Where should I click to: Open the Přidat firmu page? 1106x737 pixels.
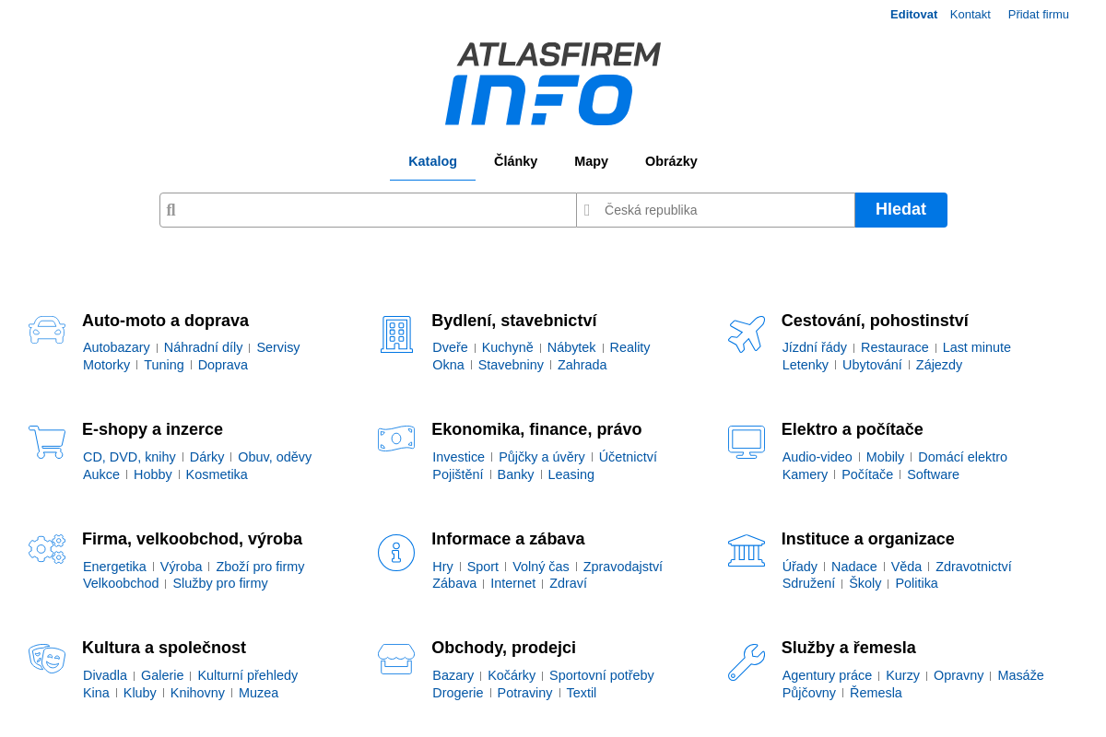(x=1038, y=14)
